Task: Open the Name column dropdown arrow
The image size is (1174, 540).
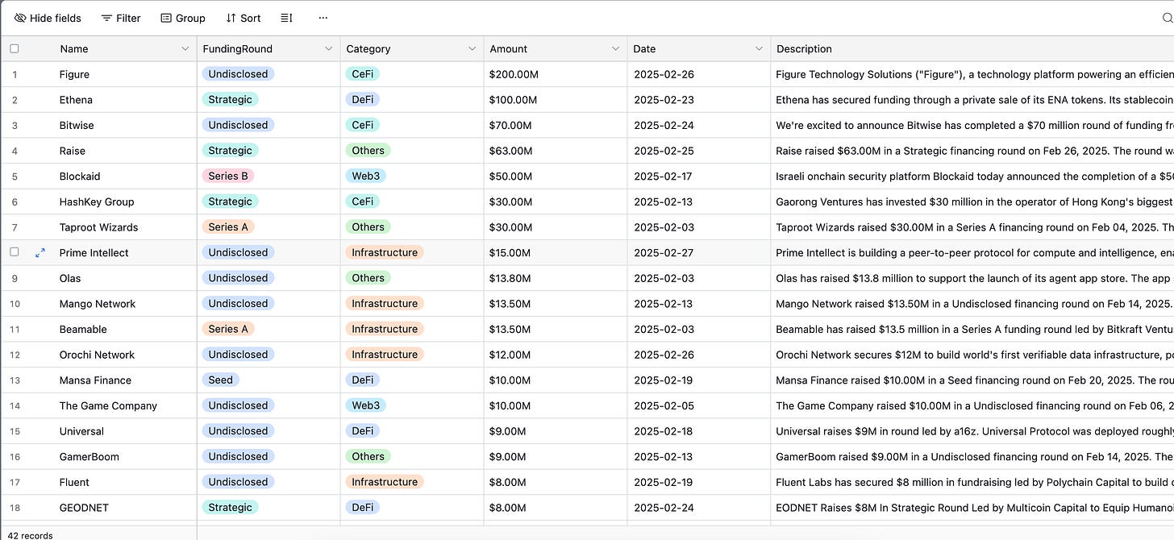Action: (185, 49)
